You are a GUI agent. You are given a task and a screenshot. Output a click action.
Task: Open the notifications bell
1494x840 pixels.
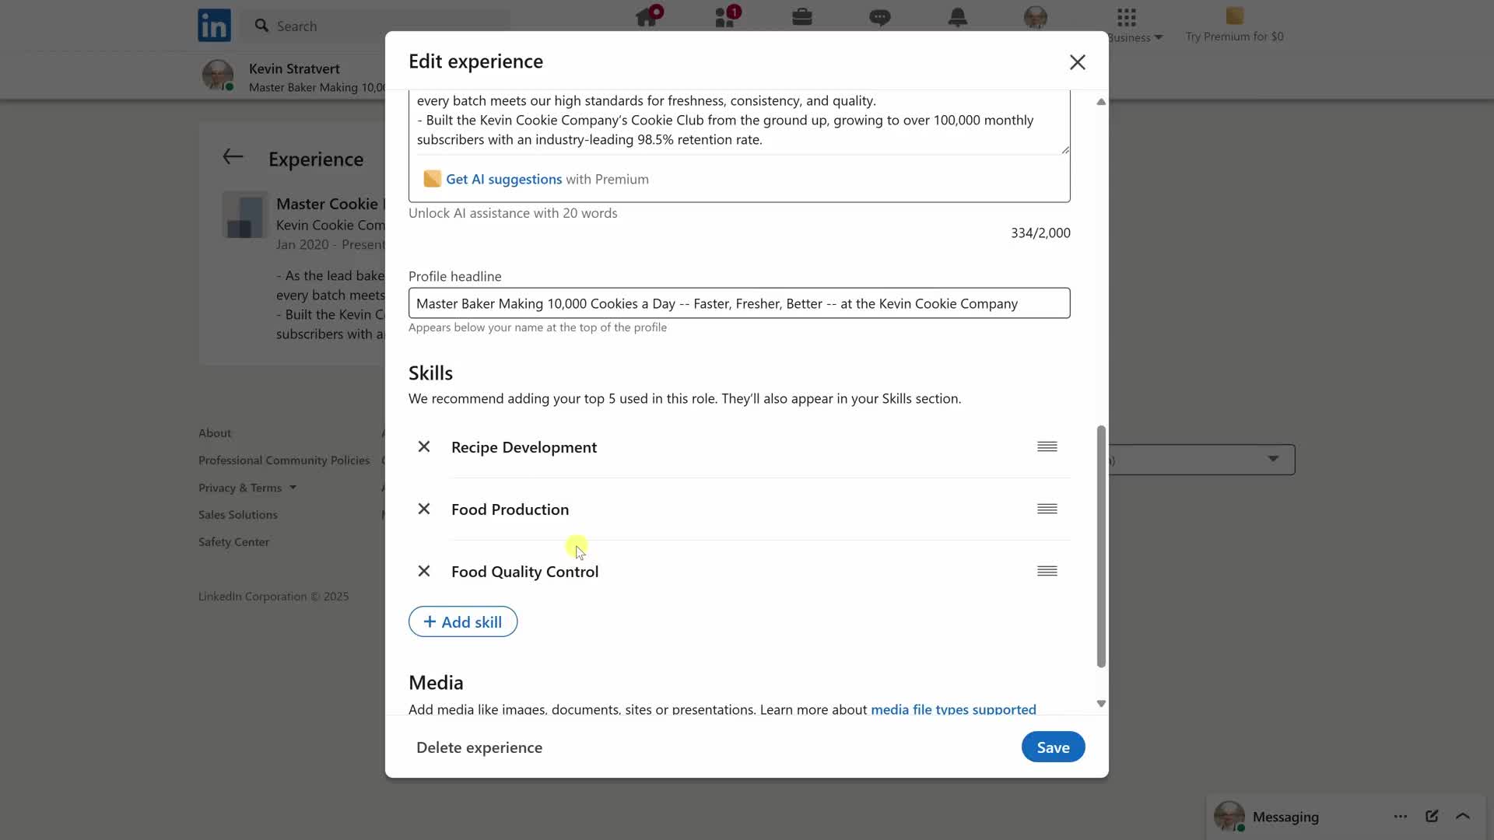[957, 18]
